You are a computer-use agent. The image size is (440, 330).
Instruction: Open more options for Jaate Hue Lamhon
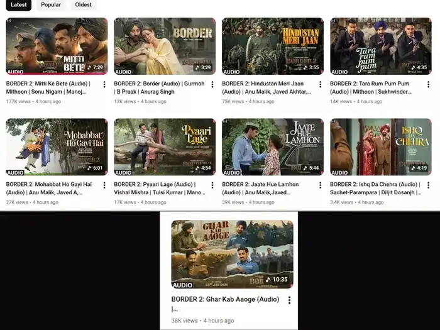320,185
